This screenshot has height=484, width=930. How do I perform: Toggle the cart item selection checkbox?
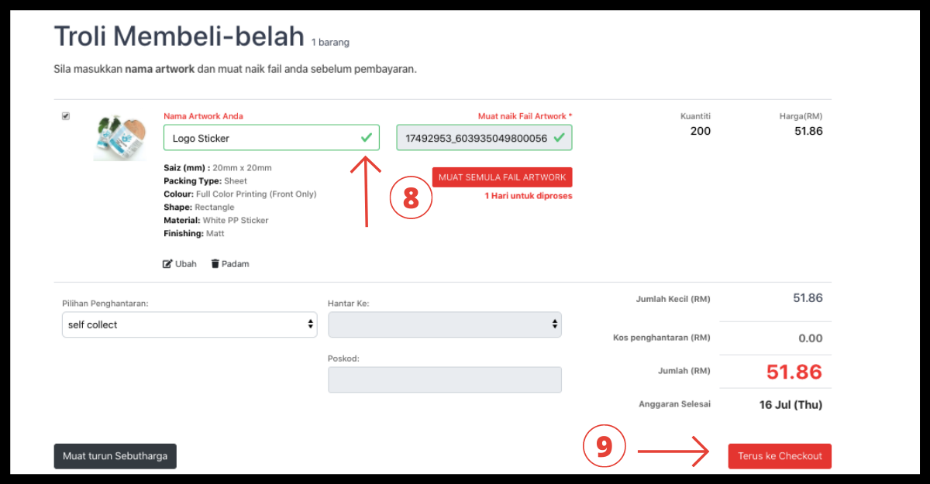coord(66,116)
